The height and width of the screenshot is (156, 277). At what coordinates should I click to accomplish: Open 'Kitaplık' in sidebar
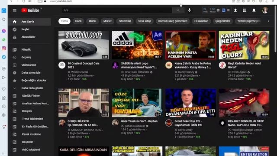point(30,49)
